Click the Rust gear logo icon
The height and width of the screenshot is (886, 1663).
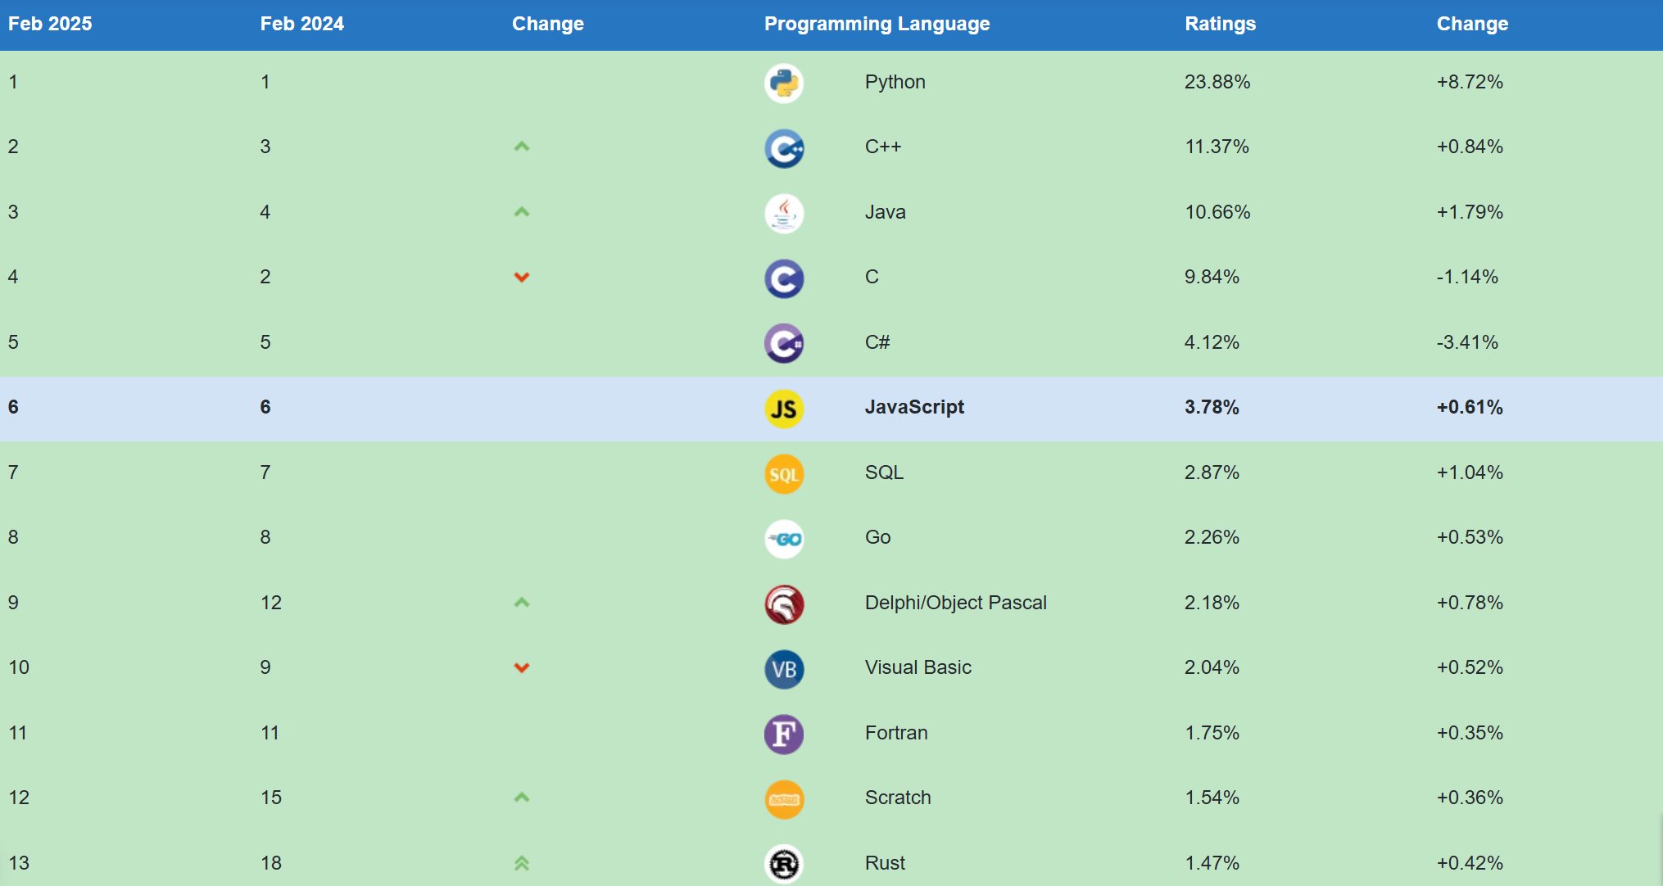784,864
